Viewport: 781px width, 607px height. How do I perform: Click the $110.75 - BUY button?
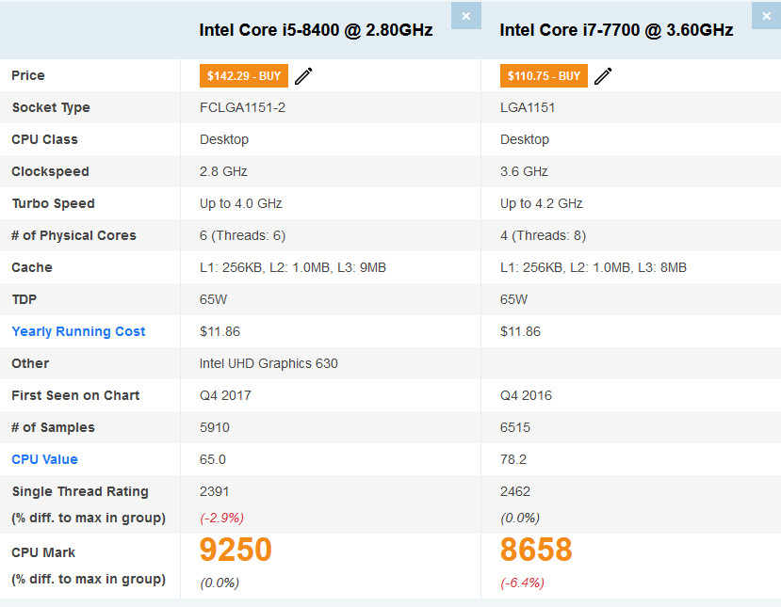(x=544, y=75)
